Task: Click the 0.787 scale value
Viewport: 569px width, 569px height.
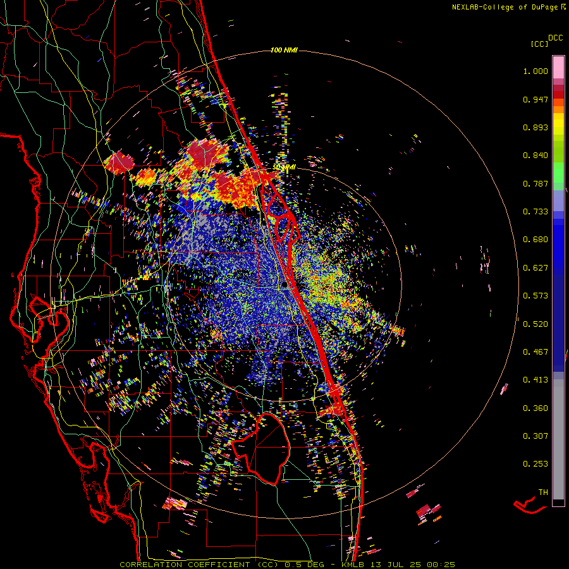Action: (535, 183)
